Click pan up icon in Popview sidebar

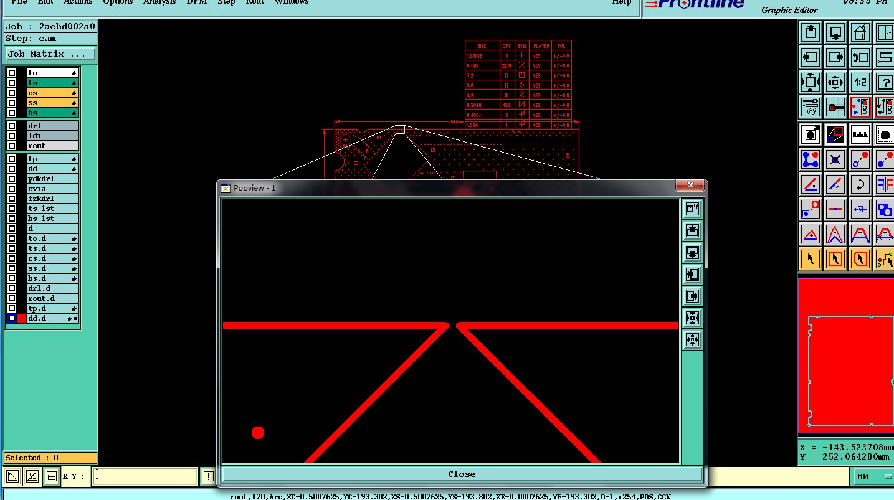point(692,231)
